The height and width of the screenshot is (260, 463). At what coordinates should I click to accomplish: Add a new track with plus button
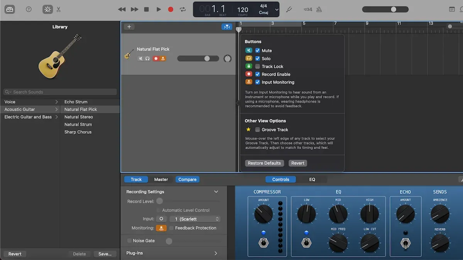tap(129, 27)
